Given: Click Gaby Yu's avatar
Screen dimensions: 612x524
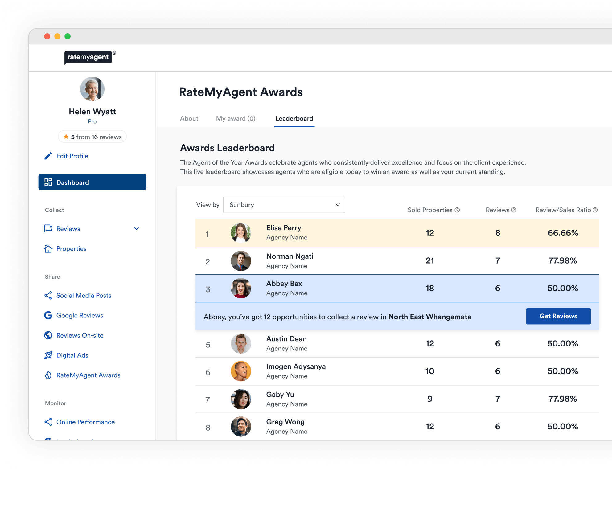Looking at the screenshot, I should (241, 399).
